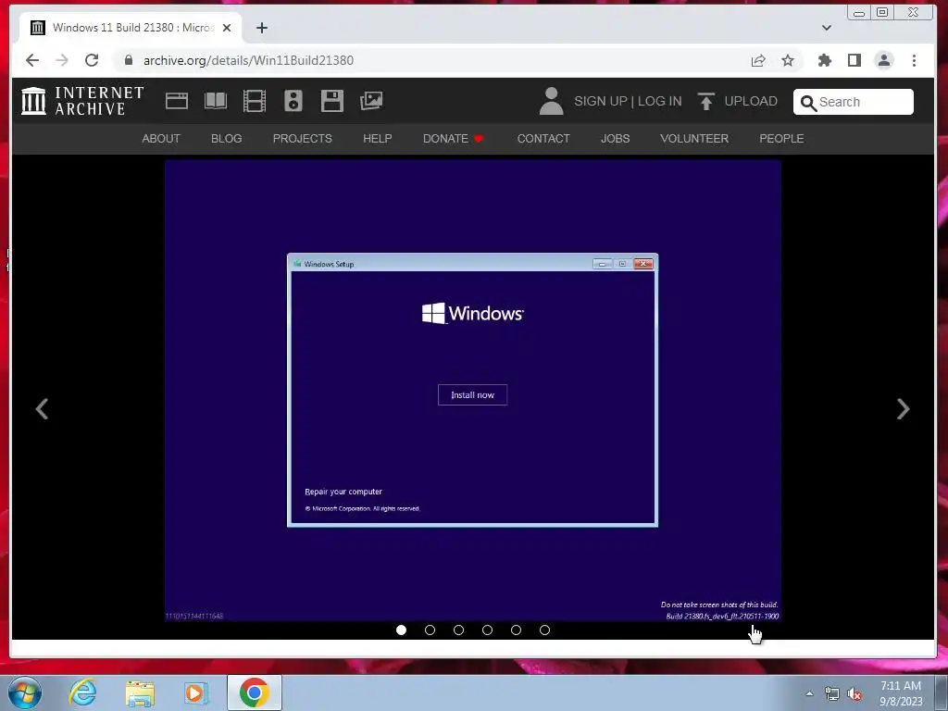Select third carousel dot
948x711 pixels.
pos(458,630)
